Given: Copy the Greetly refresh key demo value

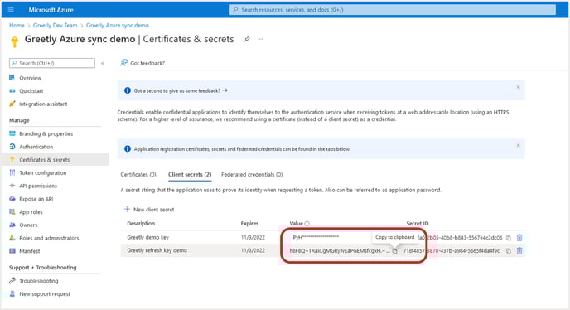Looking at the screenshot, I should click(x=395, y=251).
